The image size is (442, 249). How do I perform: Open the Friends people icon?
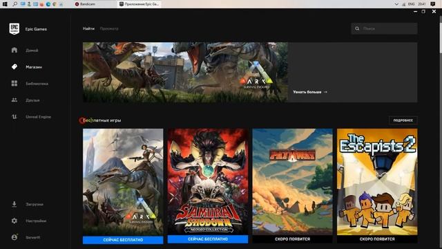[15, 100]
